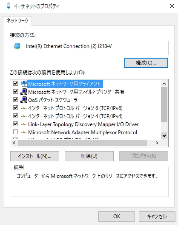
Task: Click QoS パケット スケジューラ icon
Action: pyautogui.click(x=24, y=100)
